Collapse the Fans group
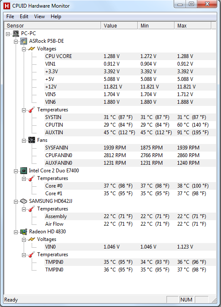The width and height of the screenshot is (221, 307). (24, 141)
